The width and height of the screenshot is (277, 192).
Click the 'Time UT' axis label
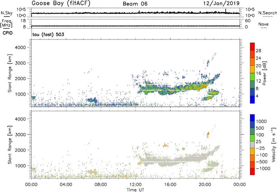click(135, 190)
